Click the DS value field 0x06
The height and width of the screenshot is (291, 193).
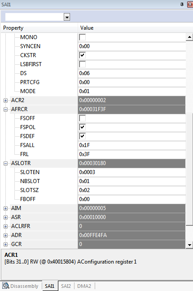pos(132,73)
